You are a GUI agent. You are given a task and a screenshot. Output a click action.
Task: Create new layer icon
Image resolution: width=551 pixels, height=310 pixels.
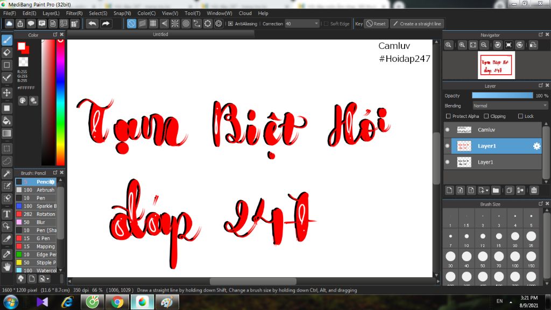[449, 190]
